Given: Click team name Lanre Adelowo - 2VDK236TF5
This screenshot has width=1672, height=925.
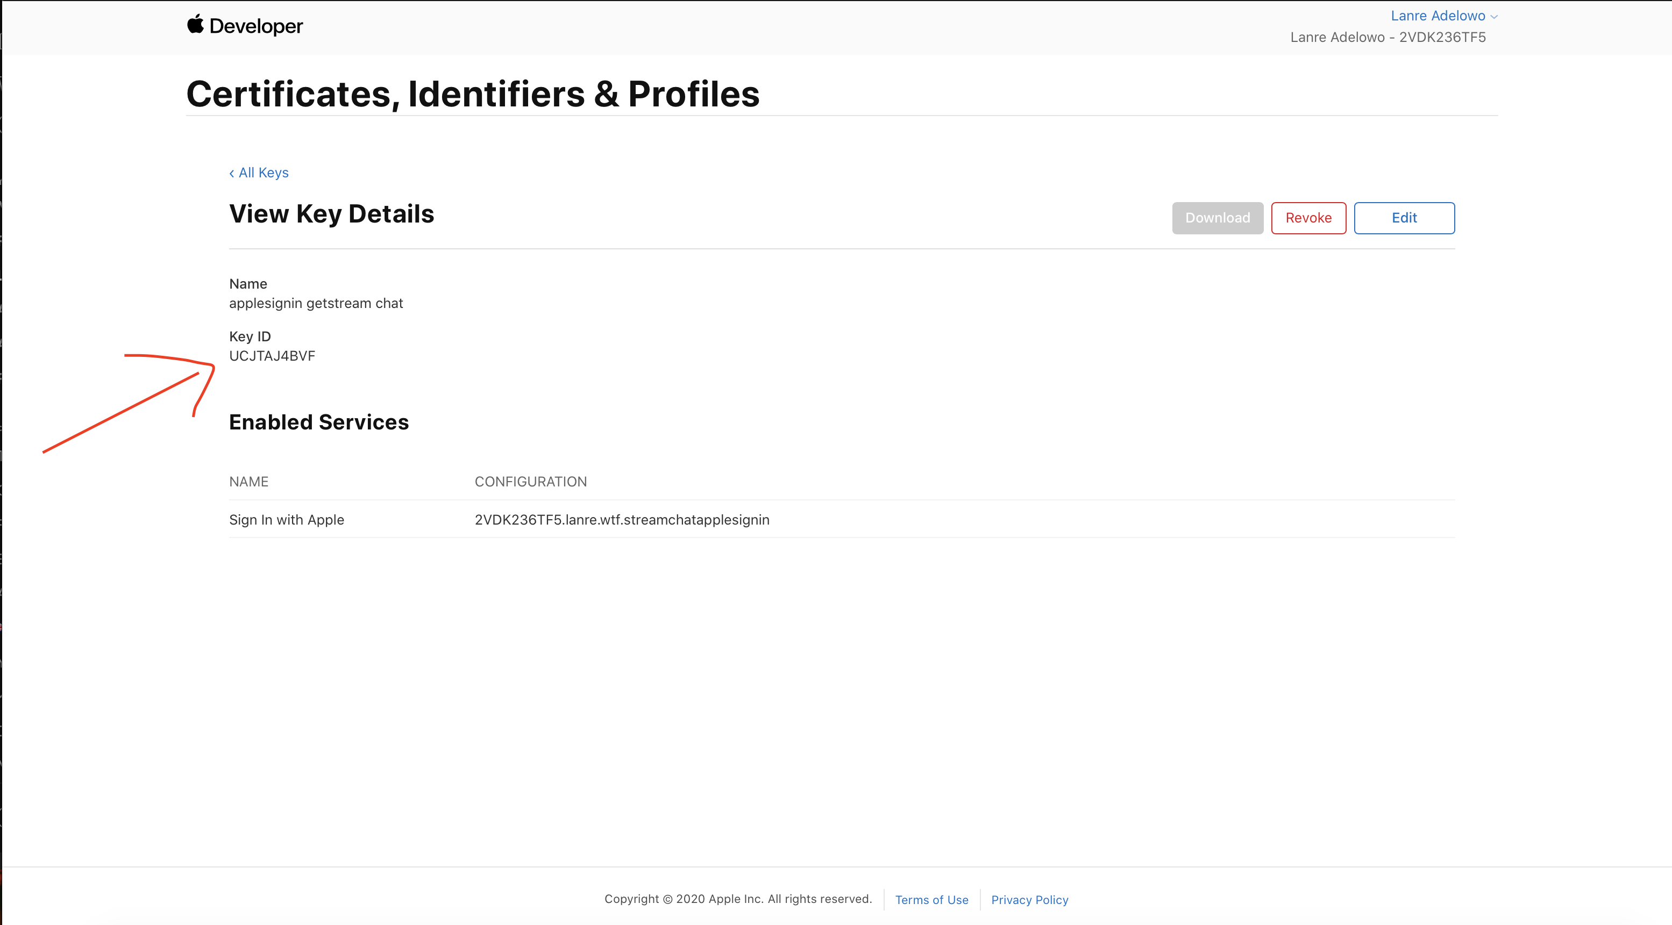Looking at the screenshot, I should 1388,37.
